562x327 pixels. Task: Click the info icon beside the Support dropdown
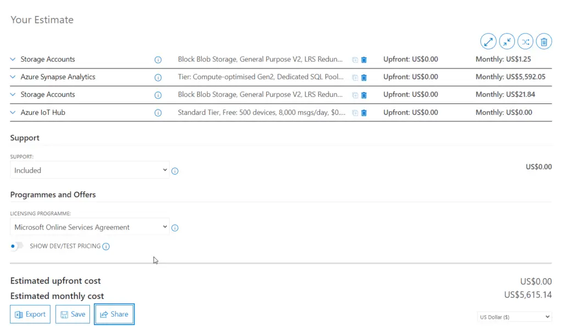[x=175, y=171]
